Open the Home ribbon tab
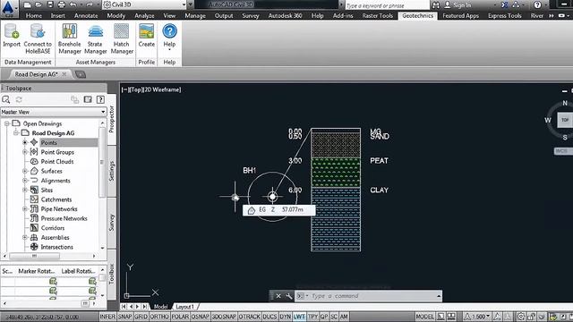 coord(34,16)
